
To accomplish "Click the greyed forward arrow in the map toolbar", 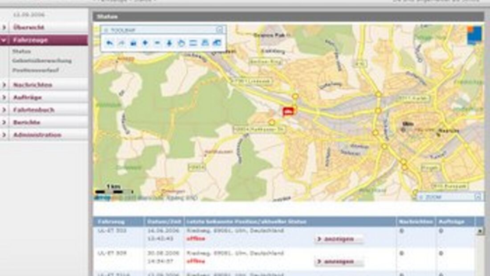I will coord(121,43).
